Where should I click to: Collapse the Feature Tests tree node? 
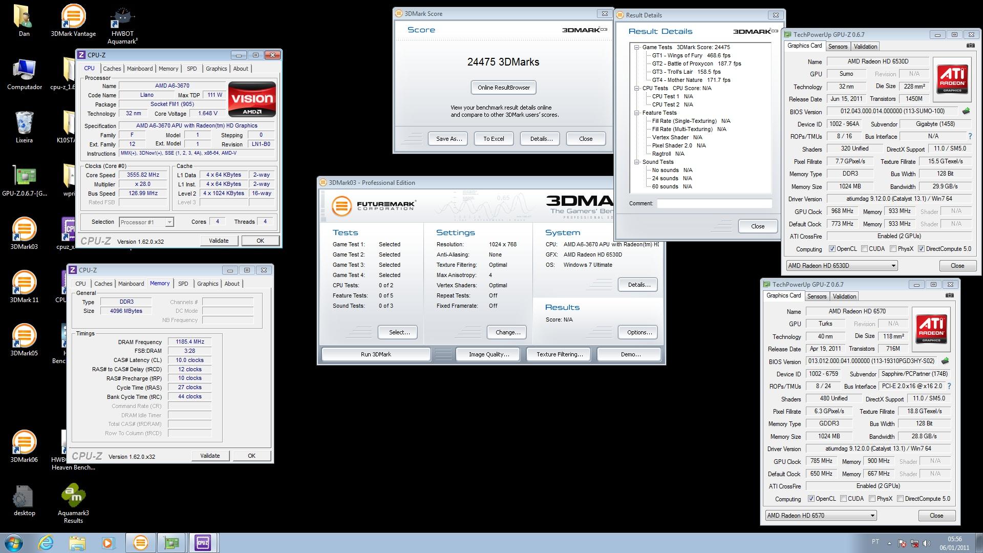tap(637, 113)
